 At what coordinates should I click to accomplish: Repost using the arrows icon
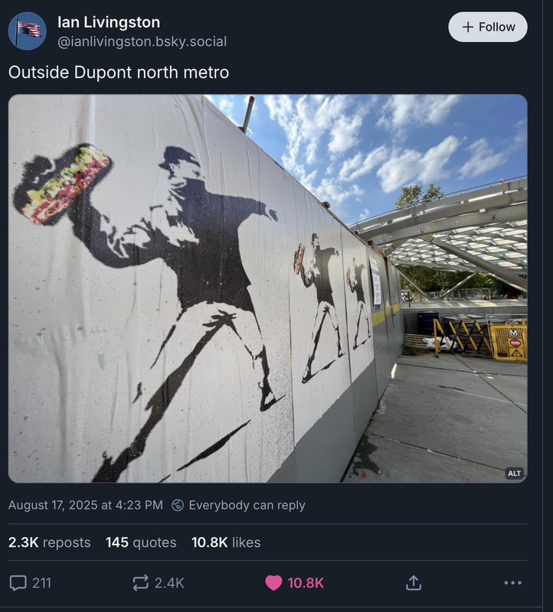coord(140,583)
